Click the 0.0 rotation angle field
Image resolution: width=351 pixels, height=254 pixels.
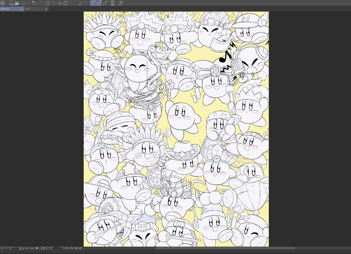point(43,248)
